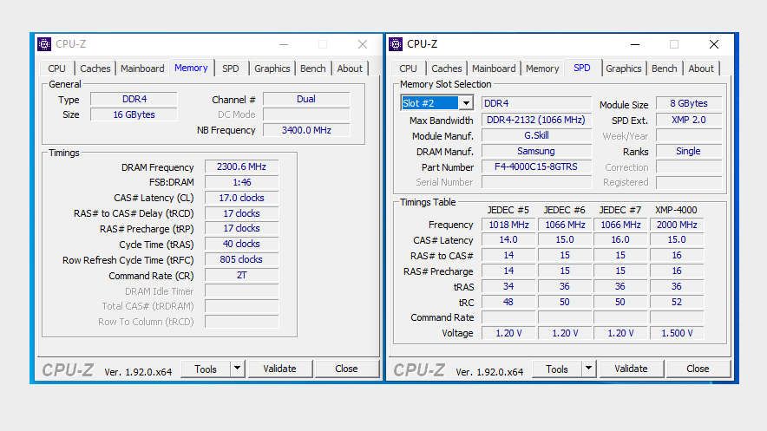Click SPD Ext. value XMP 2.0

point(689,120)
